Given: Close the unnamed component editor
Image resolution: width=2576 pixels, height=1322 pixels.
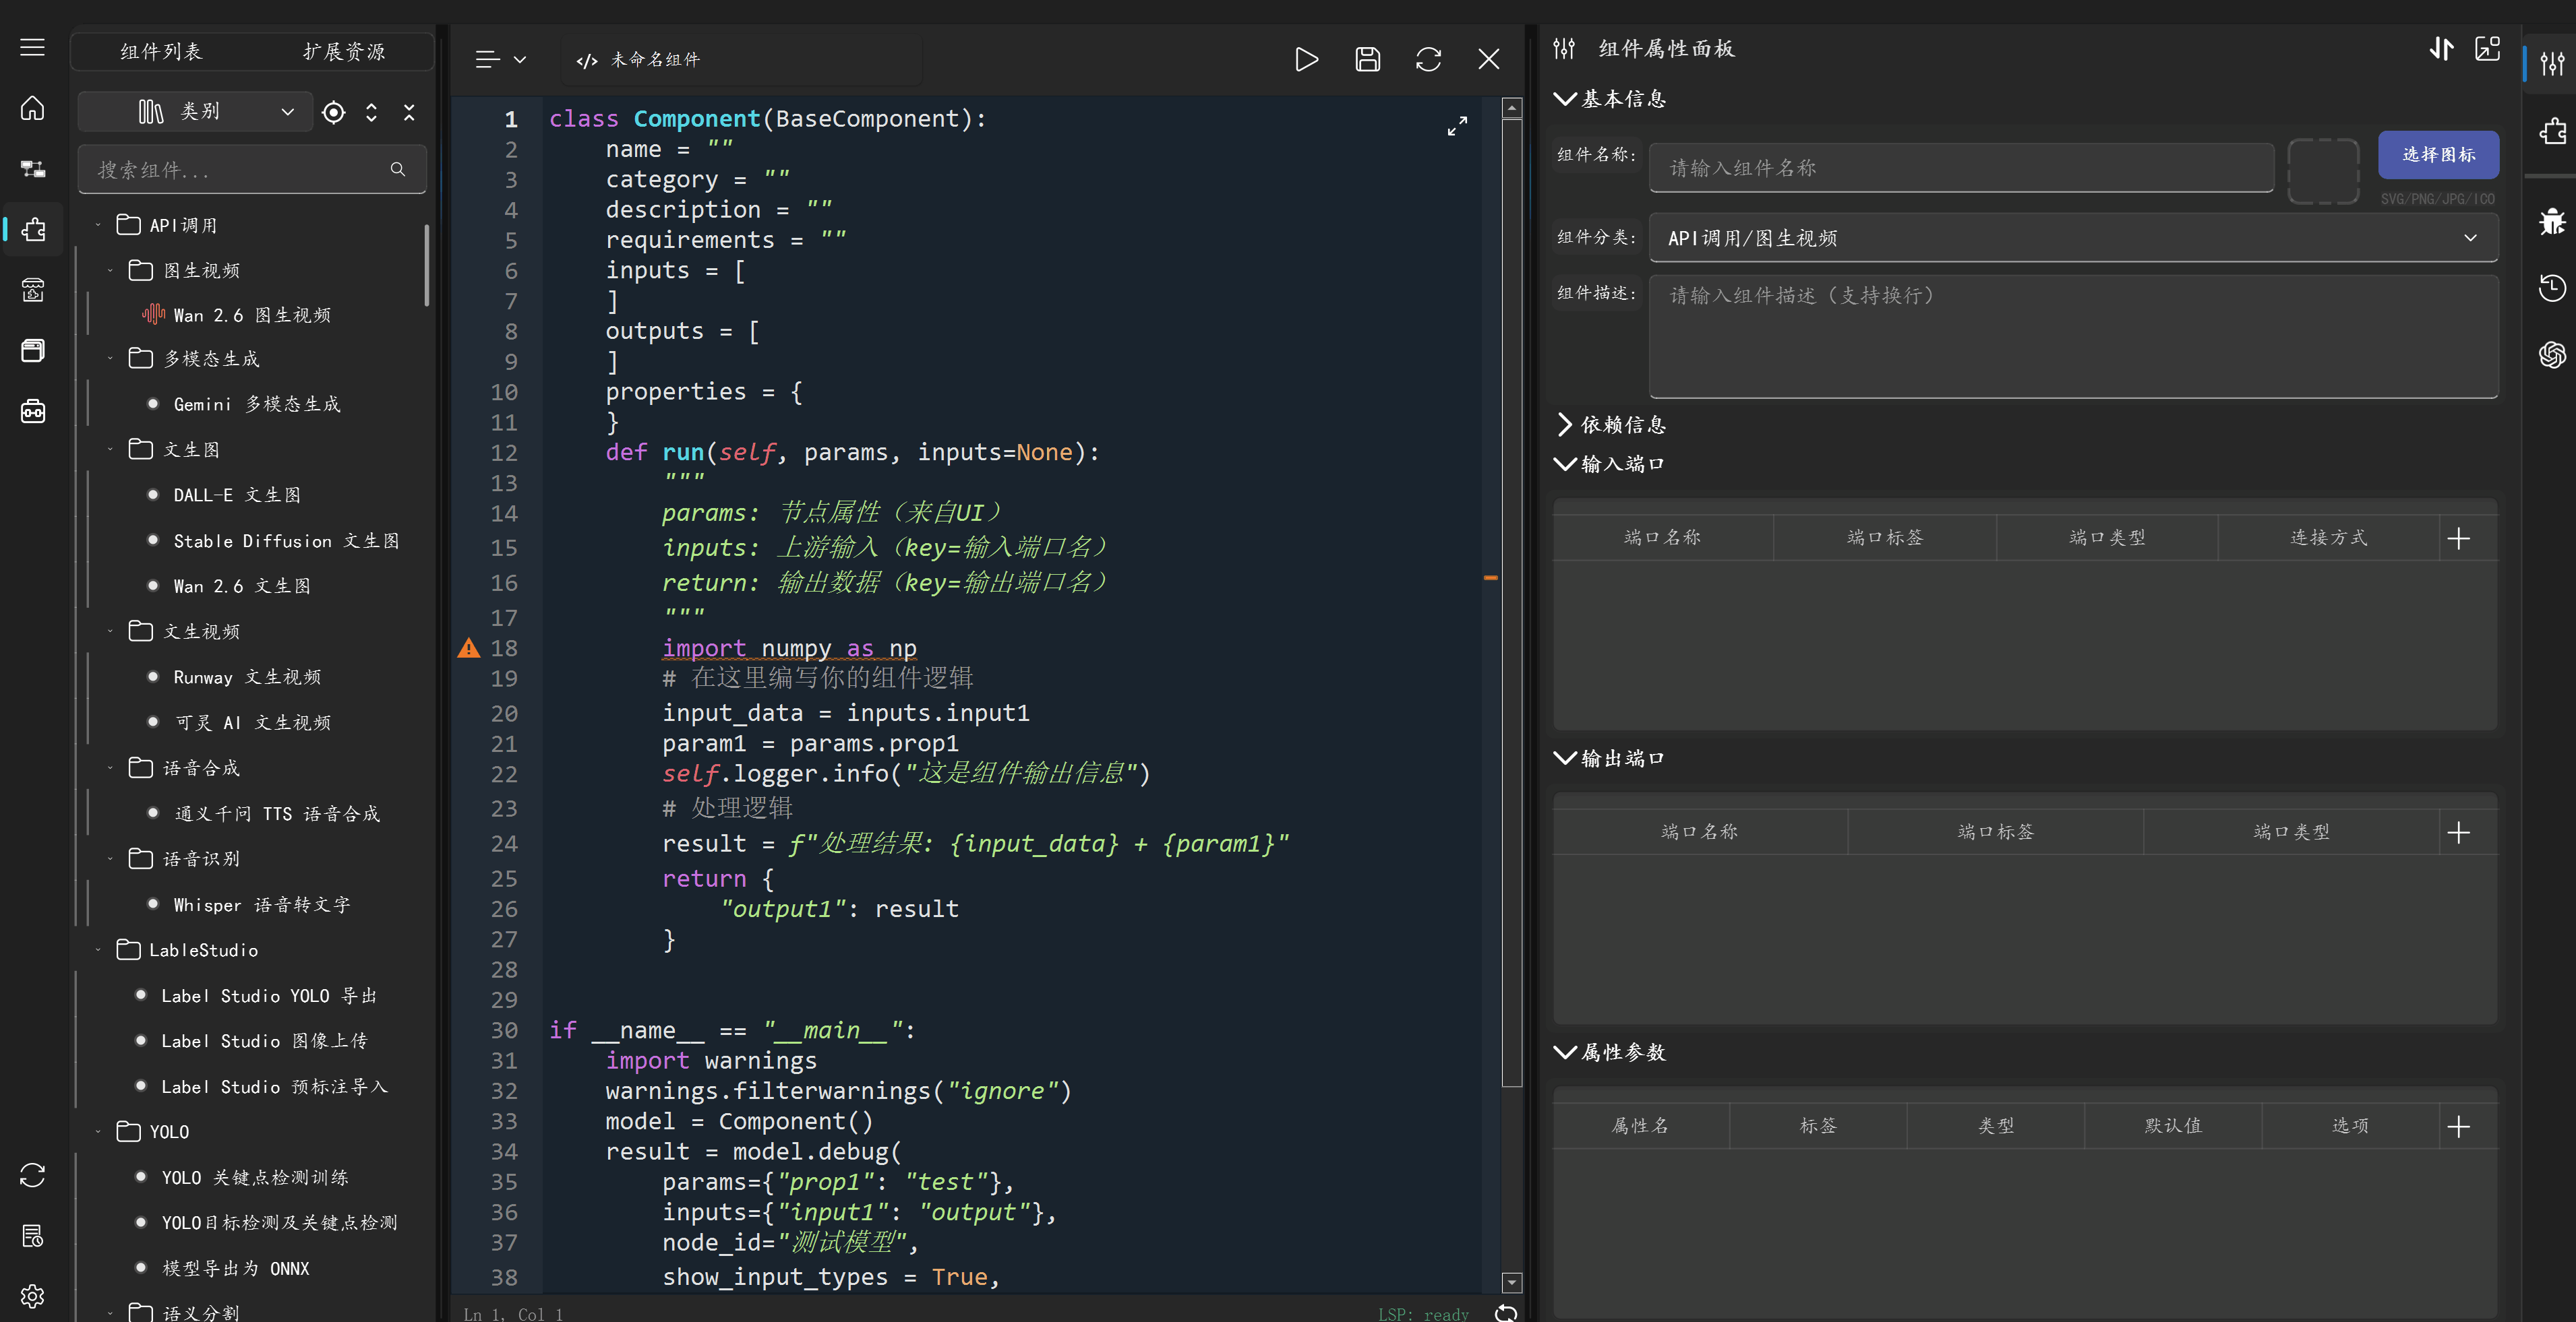Looking at the screenshot, I should (x=1489, y=60).
